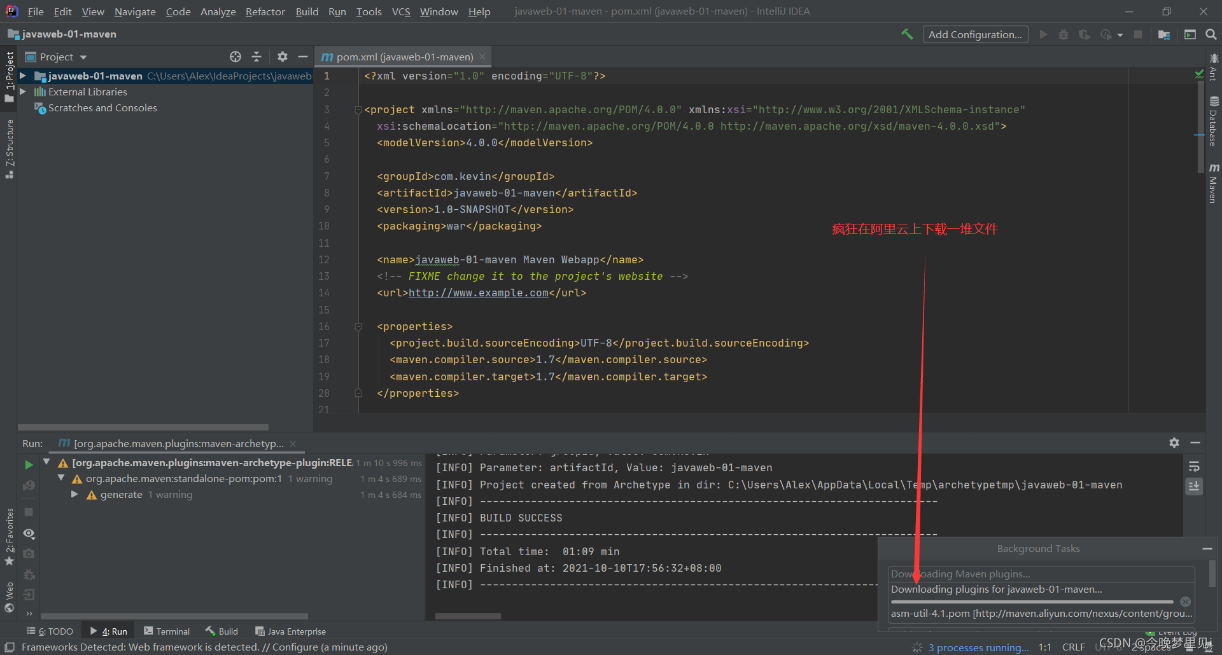Open Java Enterprise tool window
This screenshot has width=1222, height=655.
[290, 631]
